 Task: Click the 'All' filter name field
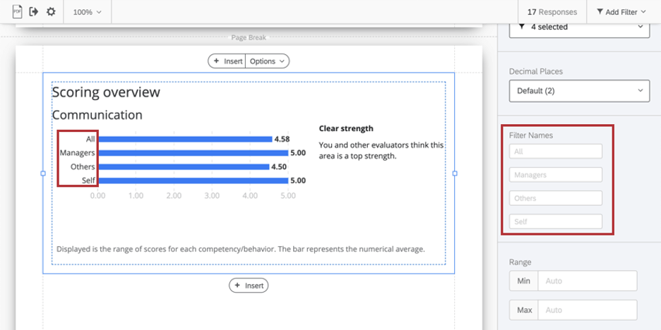tap(556, 151)
